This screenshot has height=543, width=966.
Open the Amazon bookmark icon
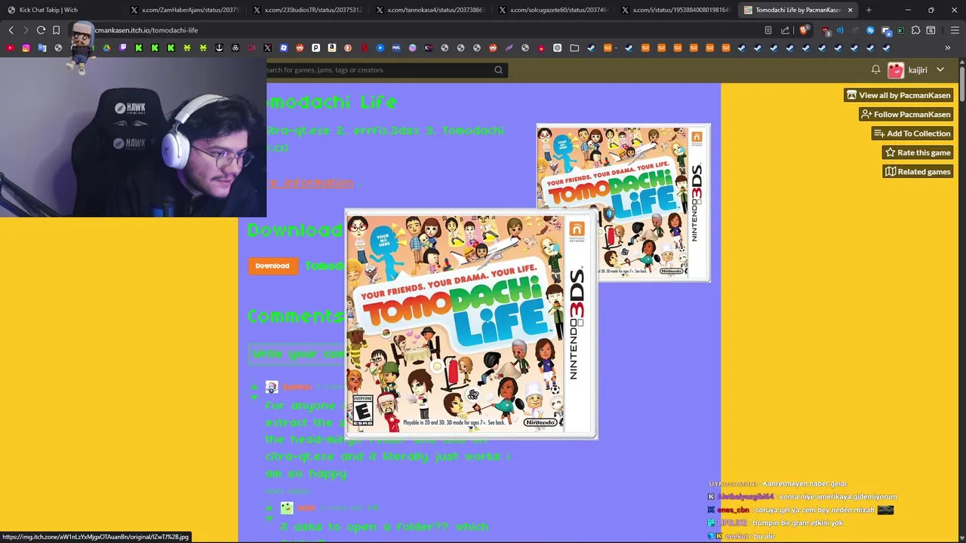coord(331,48)
